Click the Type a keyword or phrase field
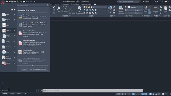The width and height of the screenshot is (171, 96). point(129,2)
